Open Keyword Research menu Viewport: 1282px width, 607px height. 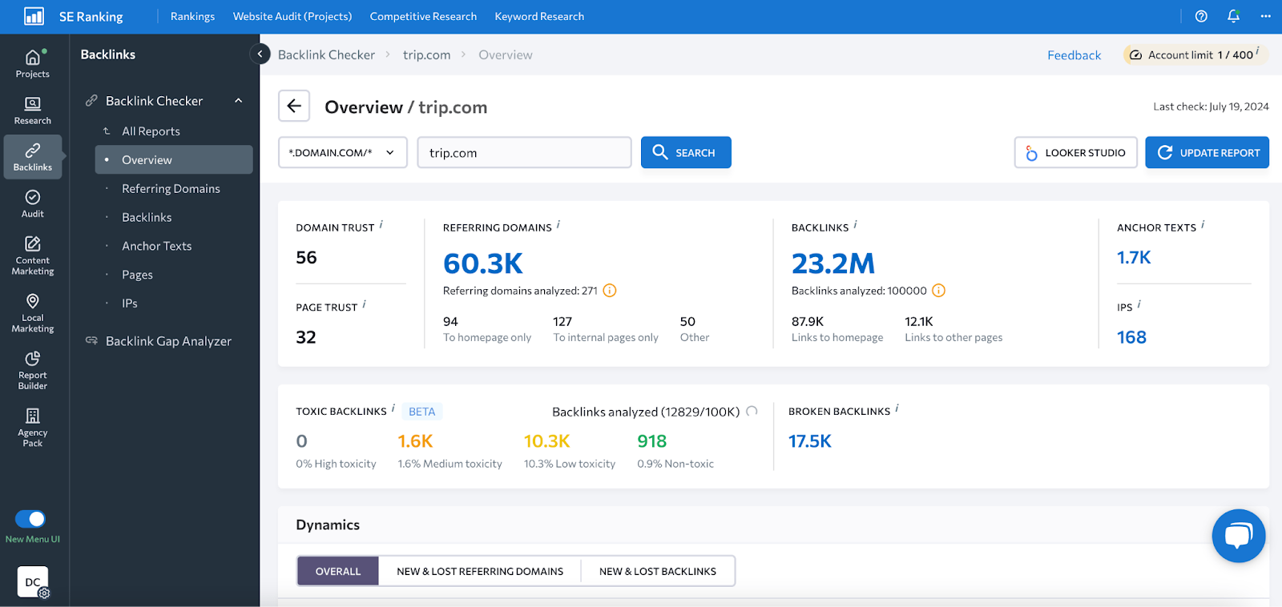coord(539,16)
